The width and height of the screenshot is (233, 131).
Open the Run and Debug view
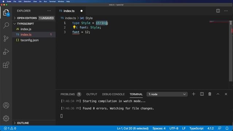6,52
